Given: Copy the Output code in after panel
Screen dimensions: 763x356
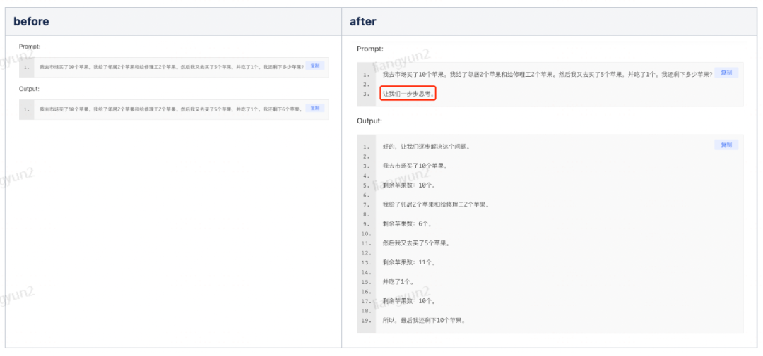Looking at the screenshot, I should point(726,145).
